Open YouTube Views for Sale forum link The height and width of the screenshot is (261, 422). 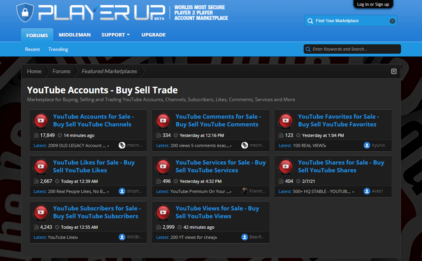[x=217, y=212]
